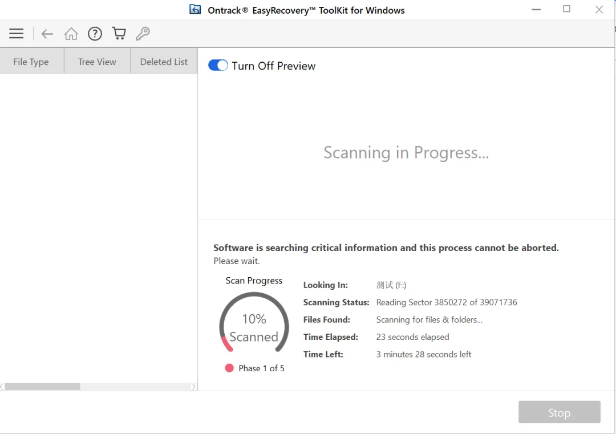The height and width of the screenshot is (434, 616).
Task: Click the scrollbar right arrow in left panel
Action: pos(193,387)
